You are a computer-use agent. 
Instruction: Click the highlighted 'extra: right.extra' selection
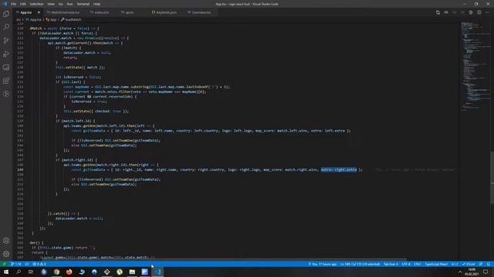[339, 169]
